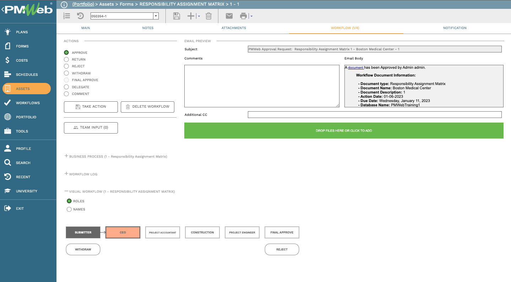Open the 050354-1 record dropdown

pos(156,16)
